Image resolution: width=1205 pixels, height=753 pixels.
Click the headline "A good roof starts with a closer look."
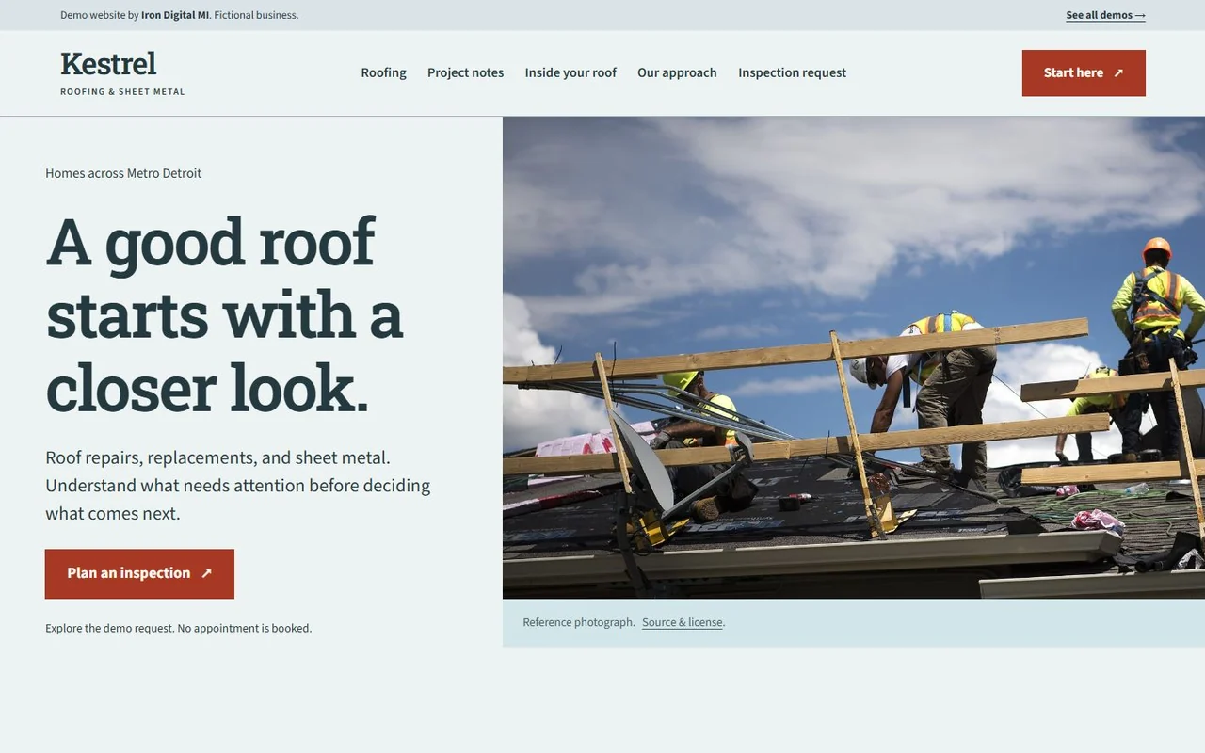click(x=224, y=314)
